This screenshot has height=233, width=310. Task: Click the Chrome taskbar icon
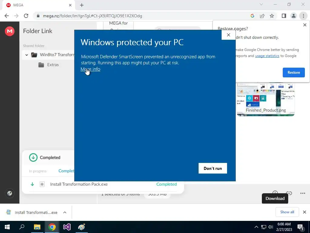(x=52, y=227)
